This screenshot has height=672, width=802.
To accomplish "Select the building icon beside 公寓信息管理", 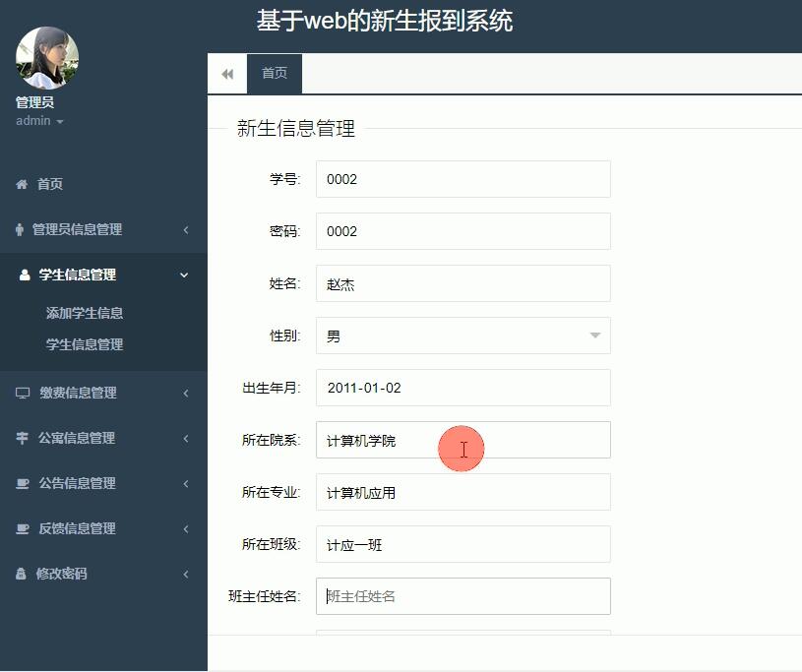I will point(22,438).
